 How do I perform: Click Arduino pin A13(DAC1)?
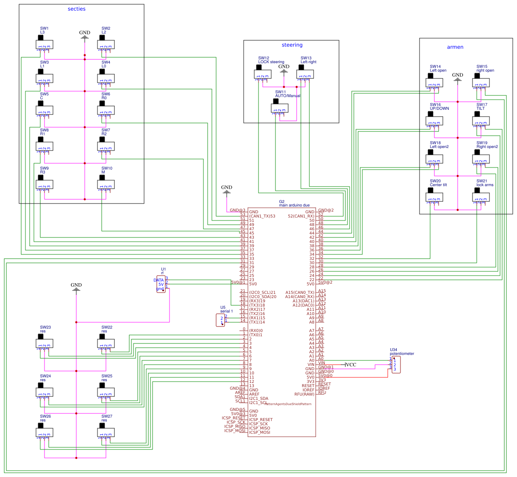click(x=303, y=301)
